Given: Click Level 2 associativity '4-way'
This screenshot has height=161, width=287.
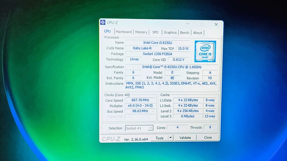Looking at the screenshot, I should [x=210, y=111].
